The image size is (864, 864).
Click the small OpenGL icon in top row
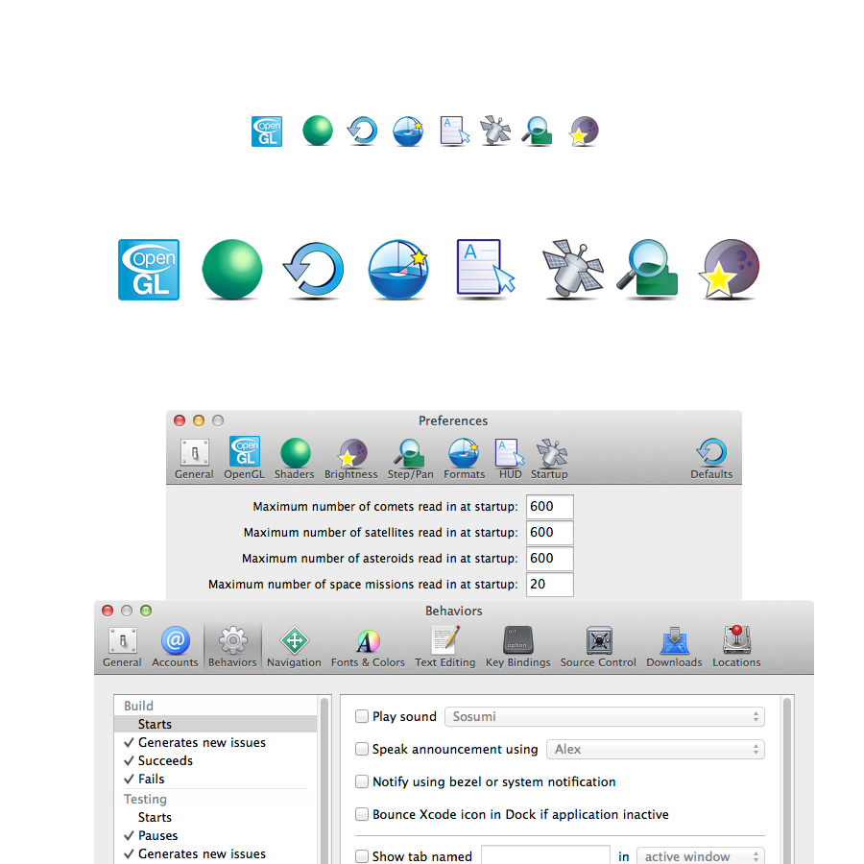coord(267,132)
